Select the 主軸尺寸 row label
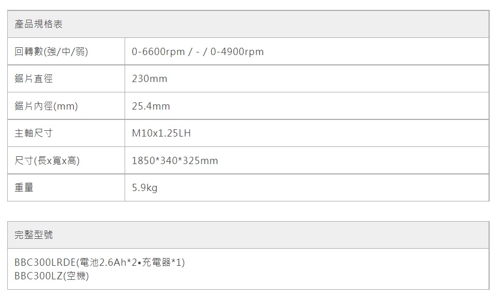500x298 pixels. [x=34, y=133]
